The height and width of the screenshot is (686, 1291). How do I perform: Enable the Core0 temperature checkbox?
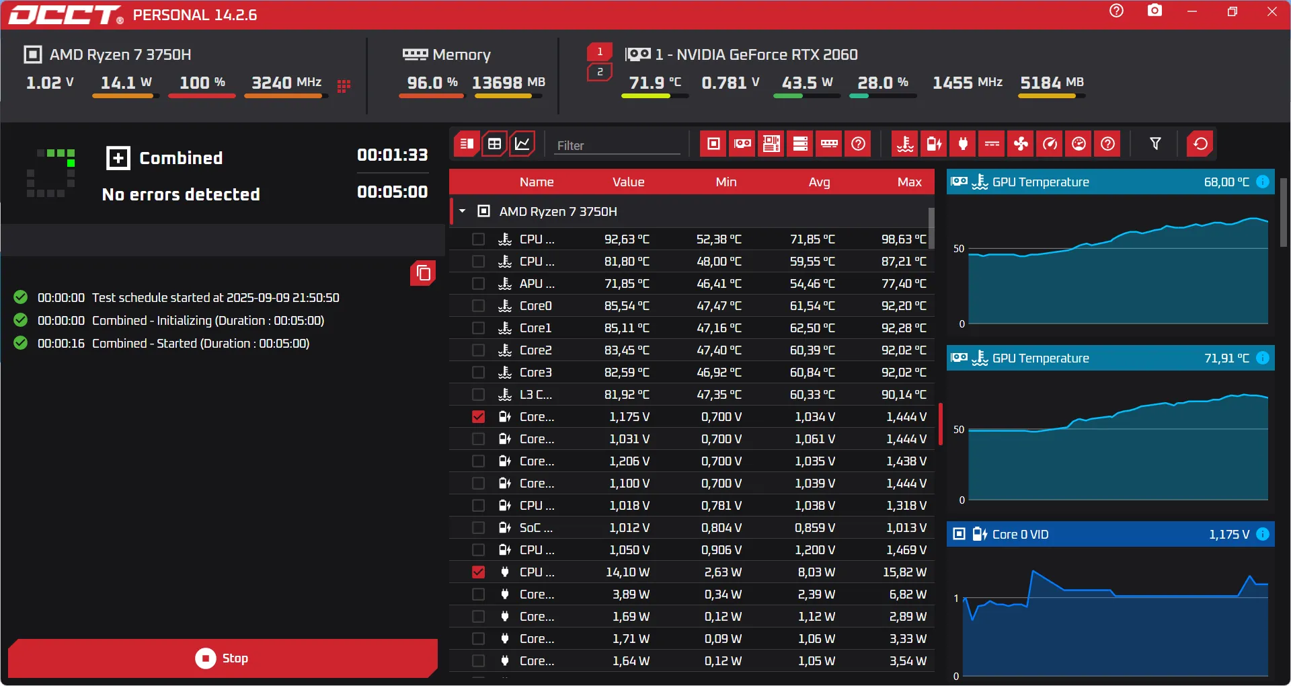(478, 306)
